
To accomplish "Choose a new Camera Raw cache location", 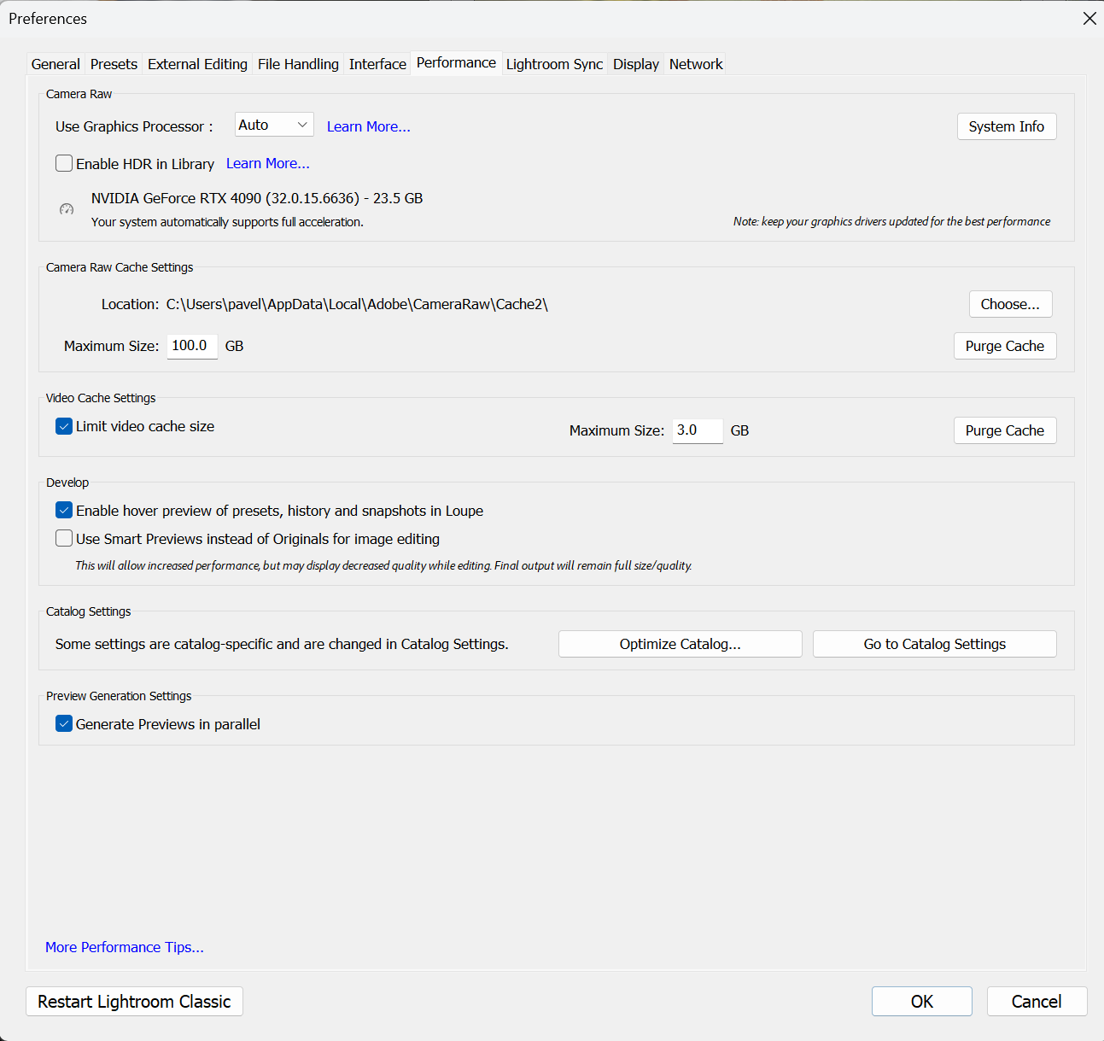I will [1010, 304].
